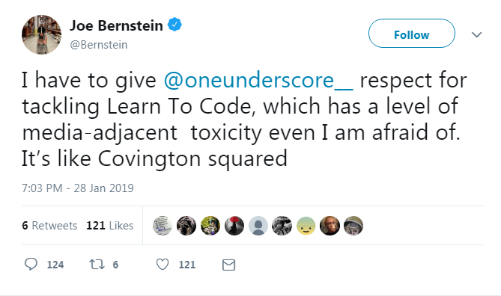Screen dimensions: 501x296
Task: Select the default gray silhouette avatar
Action: (258, 226)
